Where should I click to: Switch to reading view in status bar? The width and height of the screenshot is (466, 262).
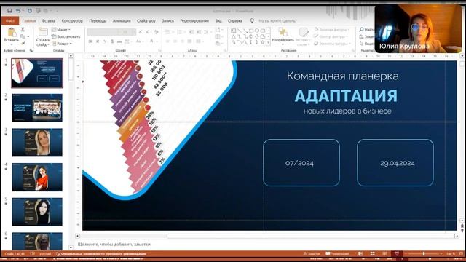tap(384, 254)
